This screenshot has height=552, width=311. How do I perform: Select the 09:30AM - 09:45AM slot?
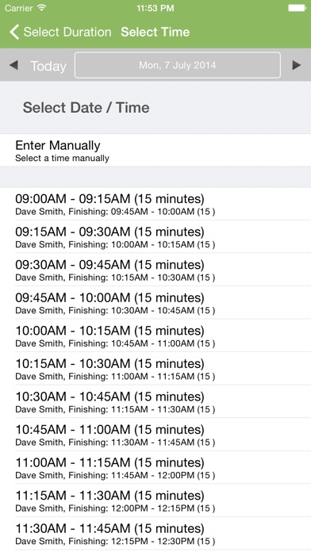click(x=155, y=270)
